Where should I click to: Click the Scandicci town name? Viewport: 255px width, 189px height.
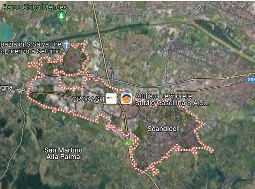point(163,129)
